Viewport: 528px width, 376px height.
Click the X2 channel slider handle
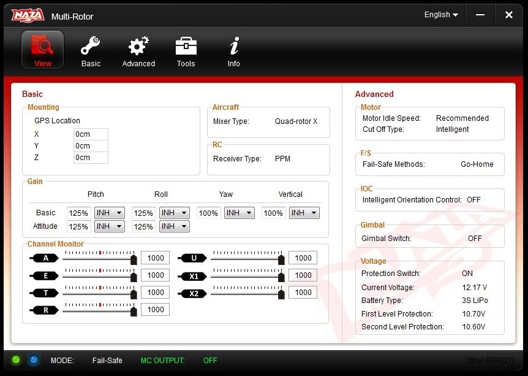[281, 294]
